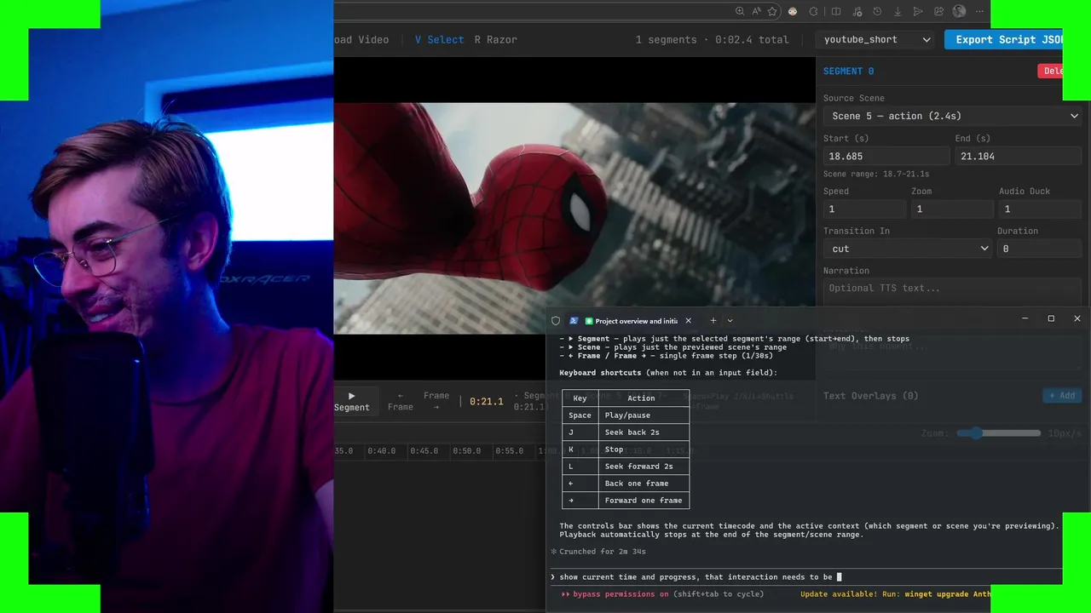
Task: Open terminal profile dropdown chevron
Action: (x=730, y=321)
